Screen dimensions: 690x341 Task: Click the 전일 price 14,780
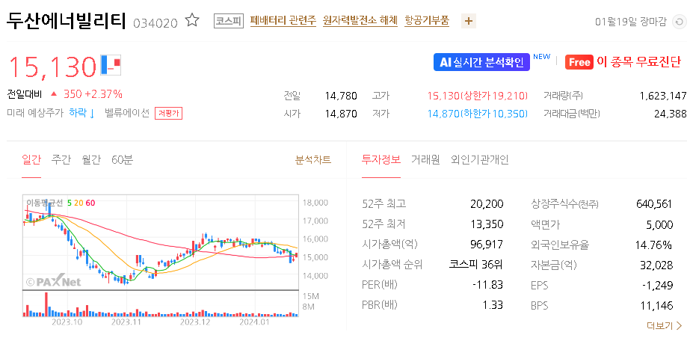341,96
